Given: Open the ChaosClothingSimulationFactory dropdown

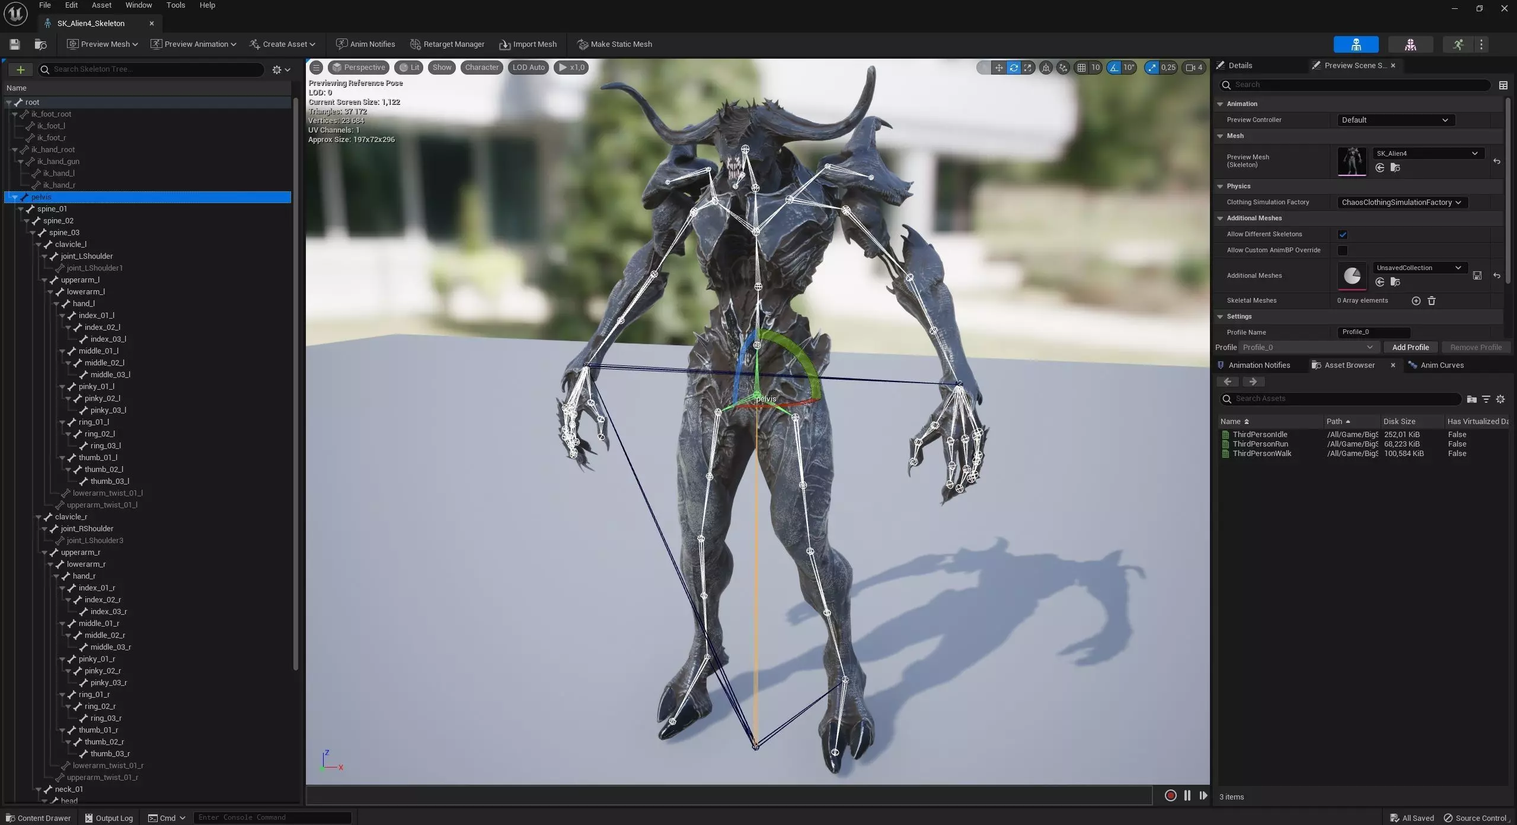Looking at the screenshot, I should pos(1402,203).
